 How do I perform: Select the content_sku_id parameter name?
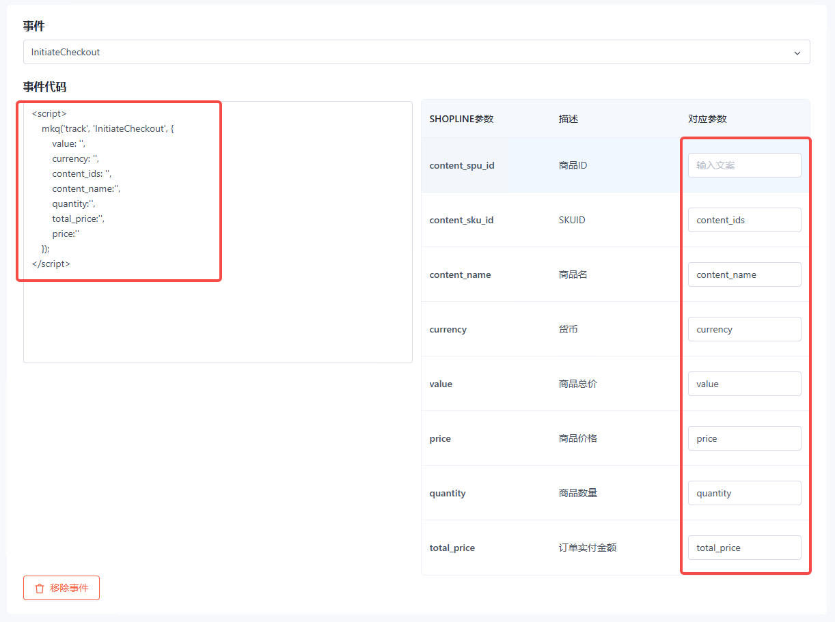click(461, 220)
